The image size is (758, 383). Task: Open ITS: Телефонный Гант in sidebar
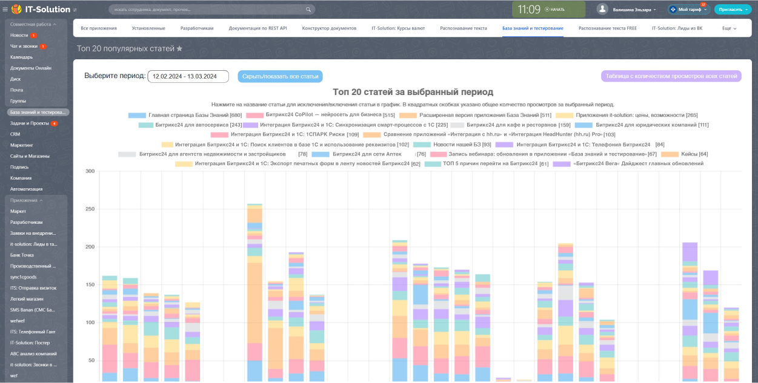33,332
